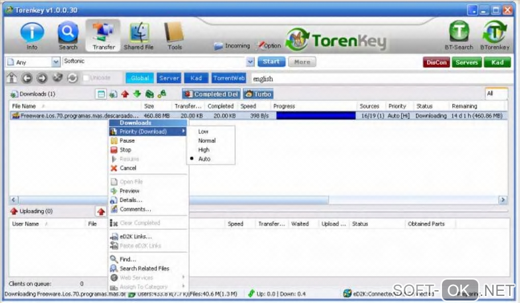Select Auto priority option

tap(204, 159)
